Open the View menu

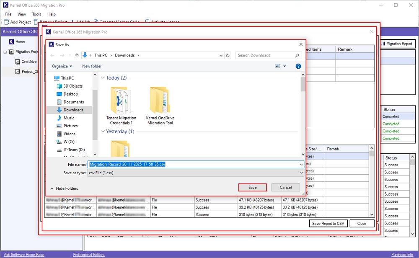(21, 14)
